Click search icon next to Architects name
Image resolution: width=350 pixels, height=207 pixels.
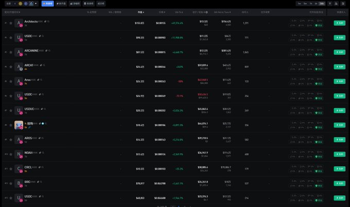pyautogui.click(x=48, y=22)
